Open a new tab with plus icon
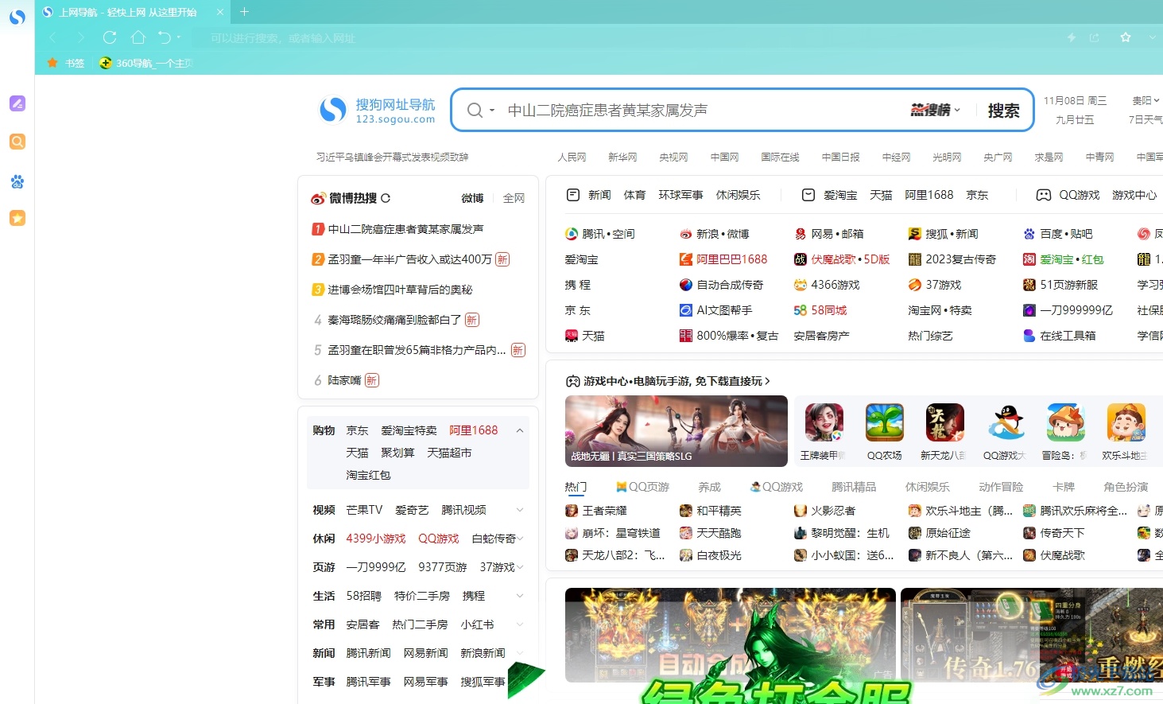Viewport: 1163px width, 704px height. (x=244, y=12)
